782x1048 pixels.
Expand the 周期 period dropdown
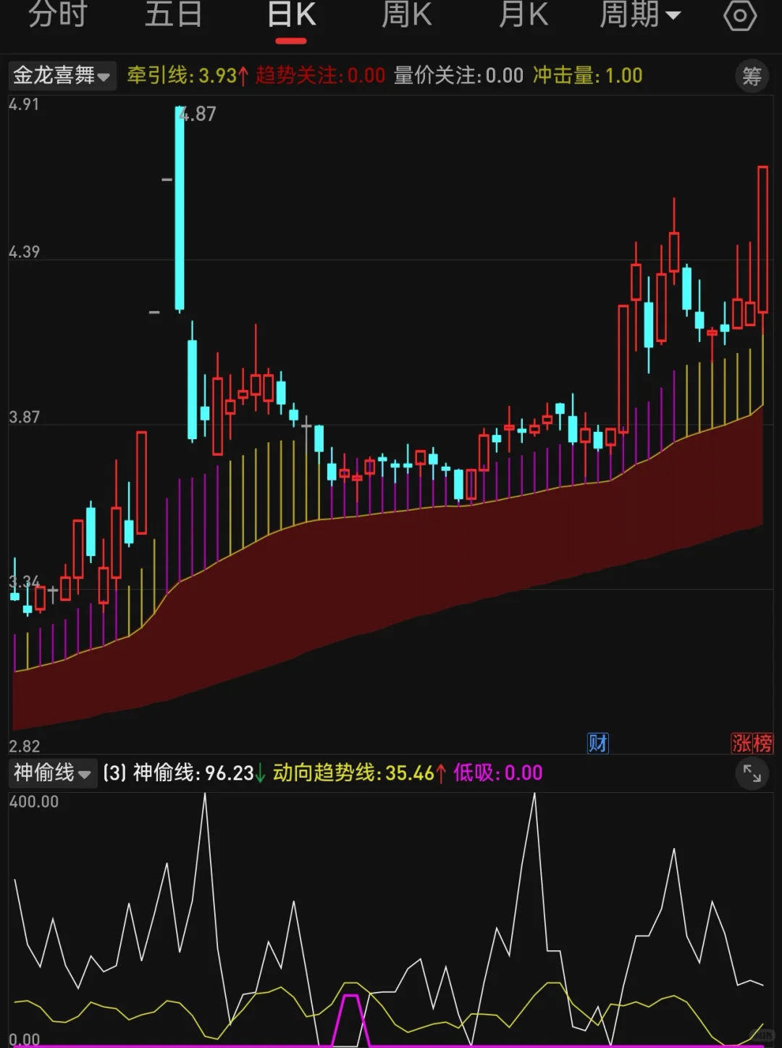tap(640, 14)
